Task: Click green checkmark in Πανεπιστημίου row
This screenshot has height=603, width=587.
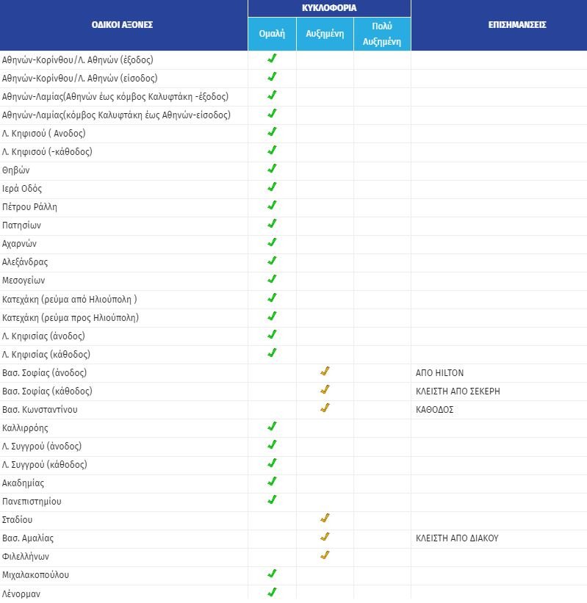Action: (272, 500)
